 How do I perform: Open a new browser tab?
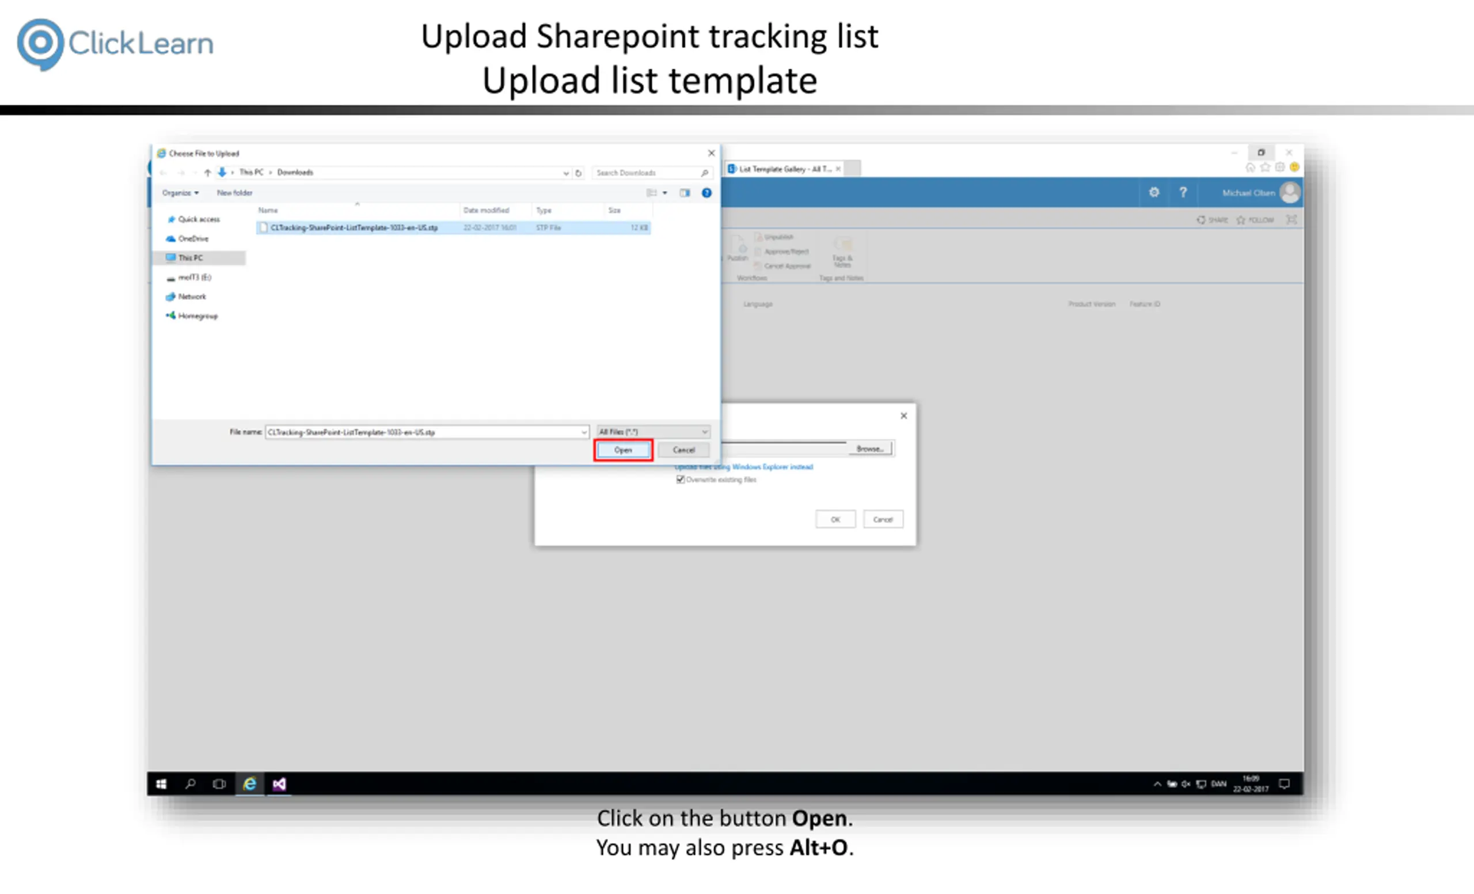pyautogui.click(x=853, y=169)
